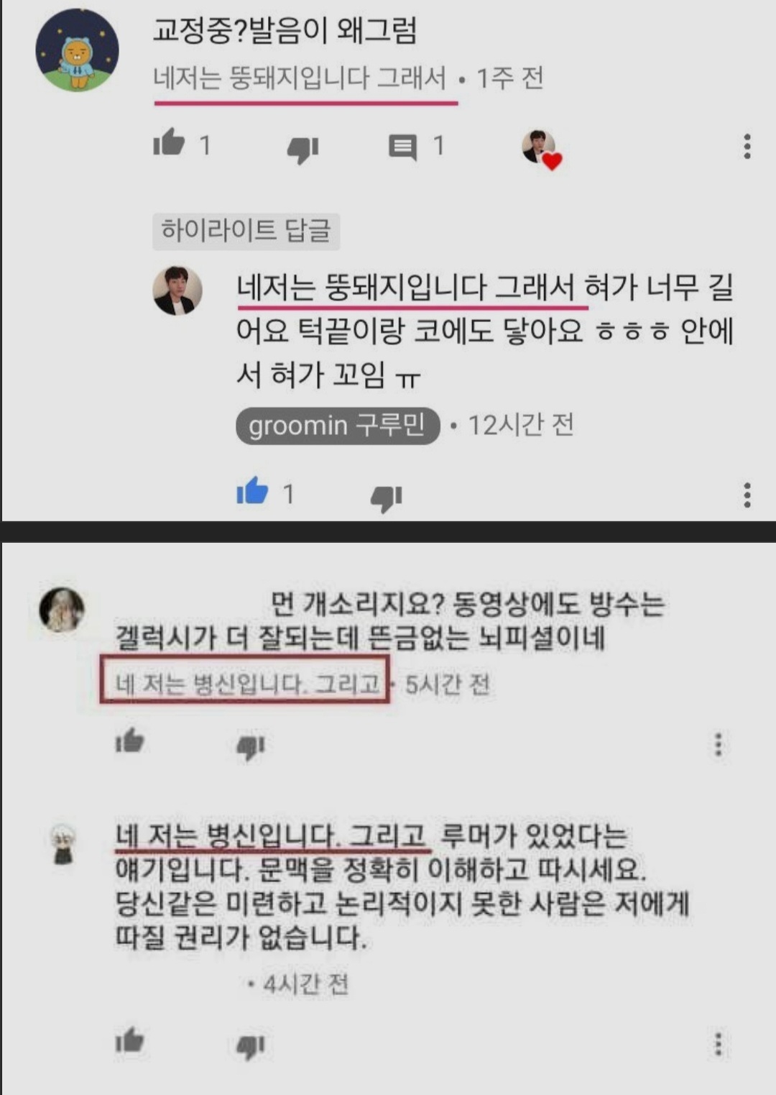The height and width of the screenshot is (1095, 776).
Task: Dislike the groomin 구루민 reply
Action: 386,498
